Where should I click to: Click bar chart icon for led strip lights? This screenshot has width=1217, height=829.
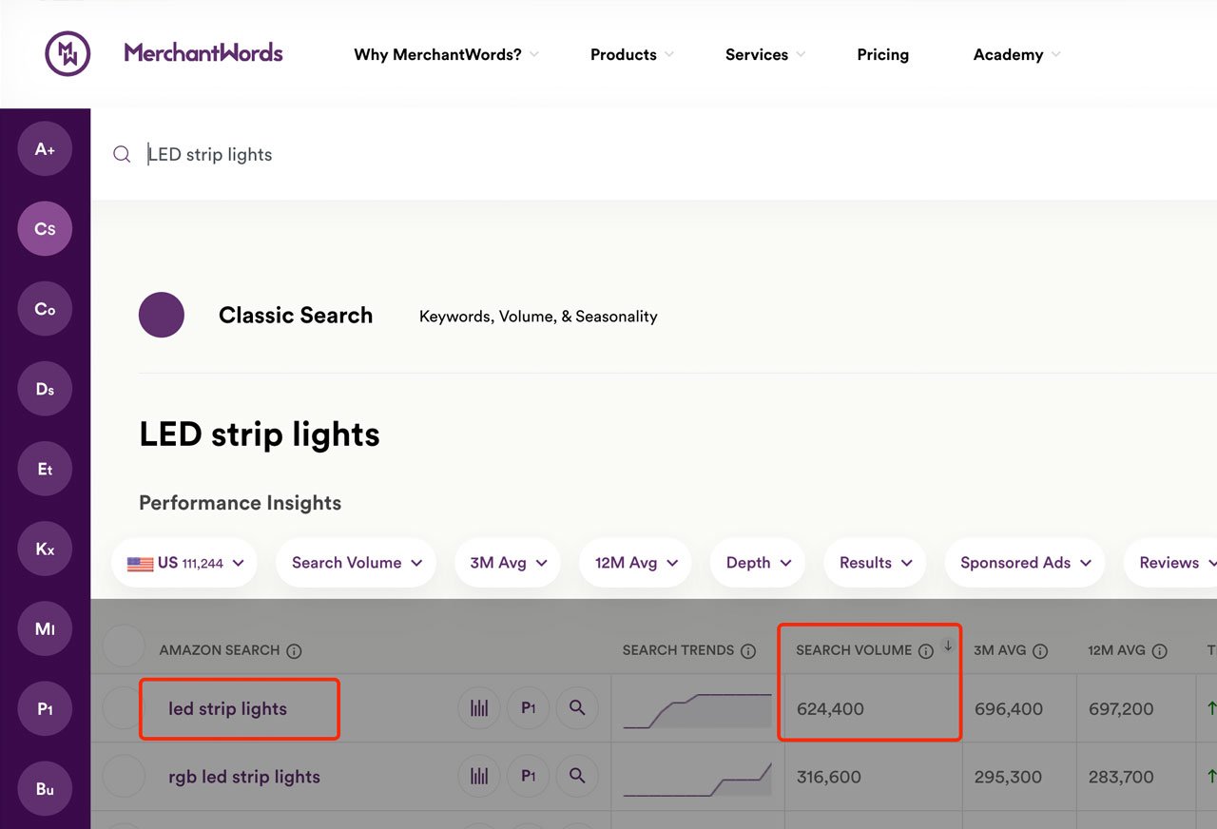479,708
